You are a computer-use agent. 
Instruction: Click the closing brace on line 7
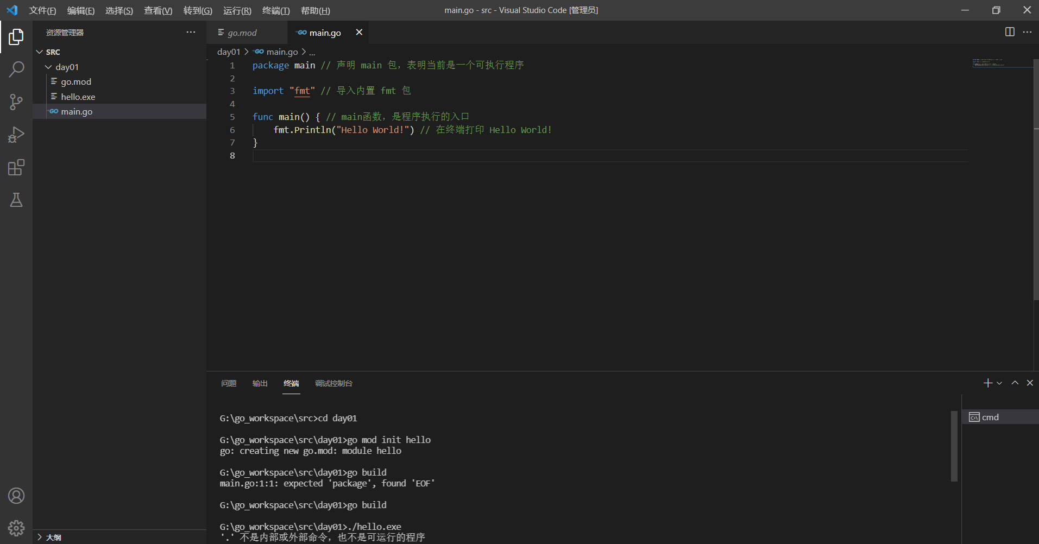click(255, 143)
